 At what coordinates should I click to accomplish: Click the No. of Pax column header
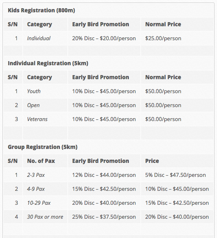coord(41,161)
